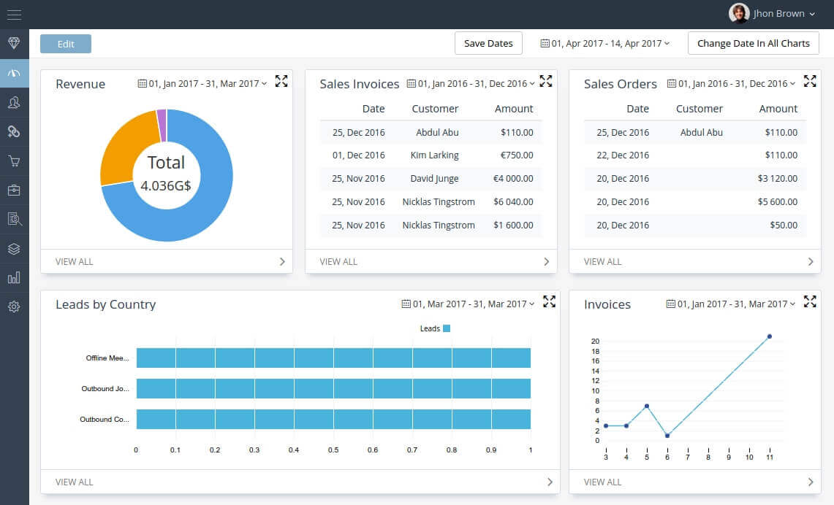
Task: Select the shopping cart sidebar icon
Action: [x=14, y=161]
